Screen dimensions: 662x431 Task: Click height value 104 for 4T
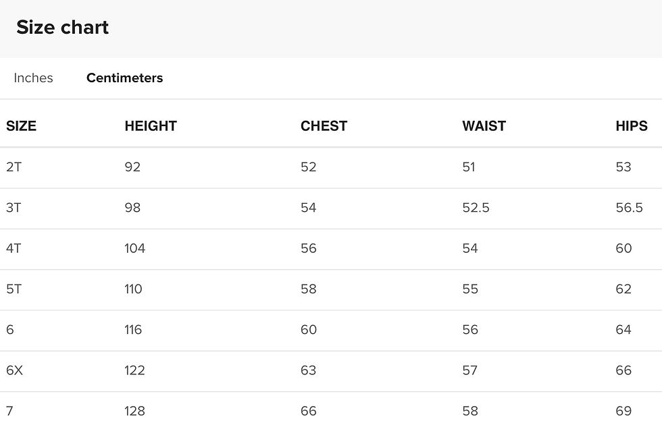point(134,248)
